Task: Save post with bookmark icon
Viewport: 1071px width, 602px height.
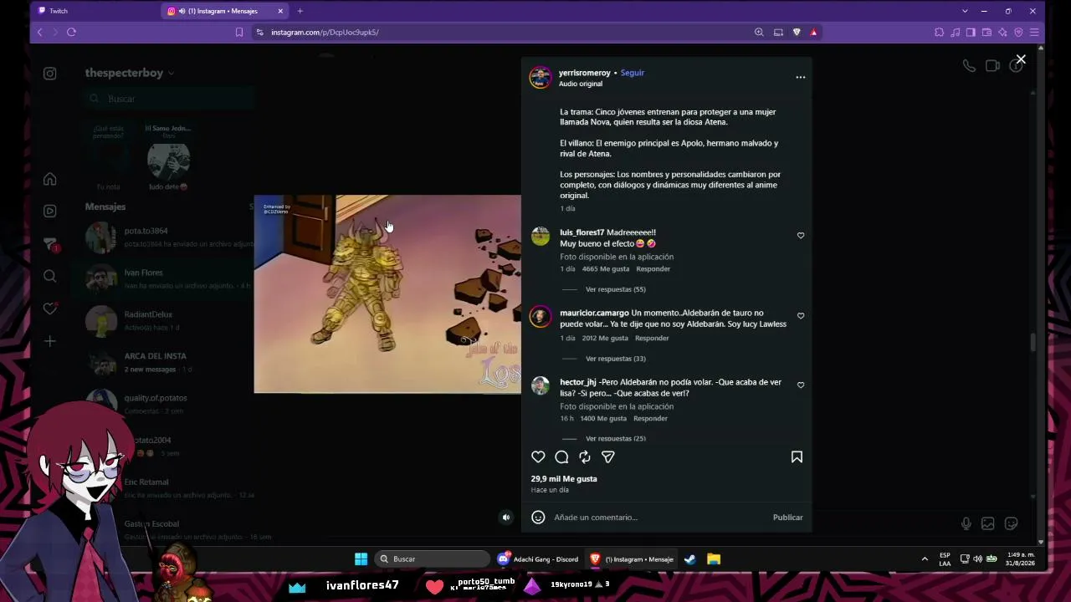Action: pos(797,457)
